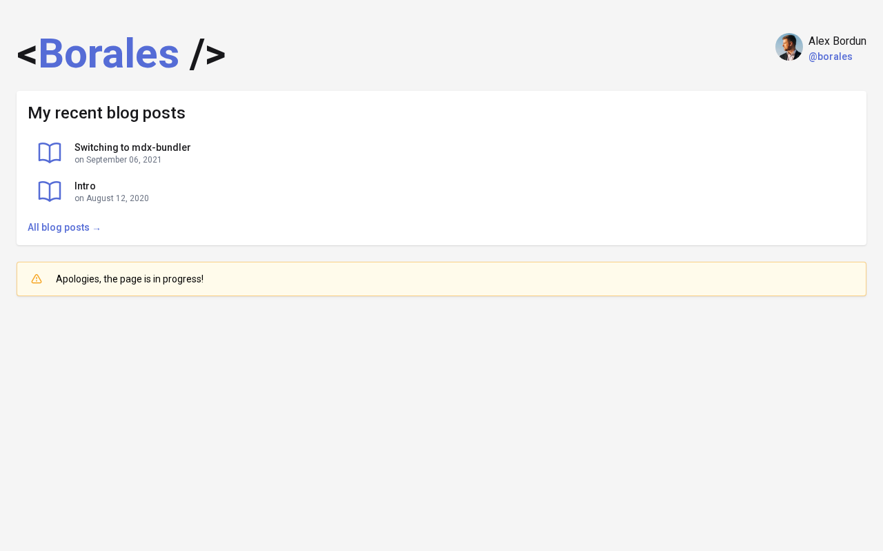The height and width of the screenshot is (551, 883).
Task: Click the book icon beside Switching to mdx-bundler
Action: point(50,153)
